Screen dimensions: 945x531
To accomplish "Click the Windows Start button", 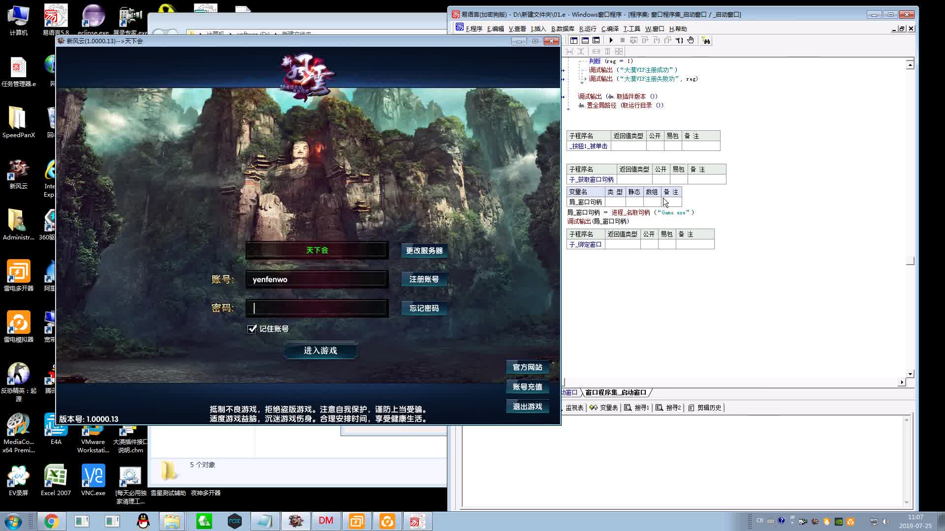I will pyautogui.click(x=13, y=521).
